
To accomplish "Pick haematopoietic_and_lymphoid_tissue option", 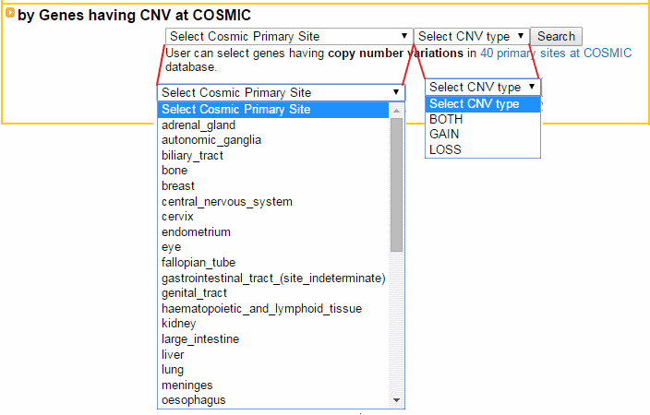I will [x=272, y=309].
